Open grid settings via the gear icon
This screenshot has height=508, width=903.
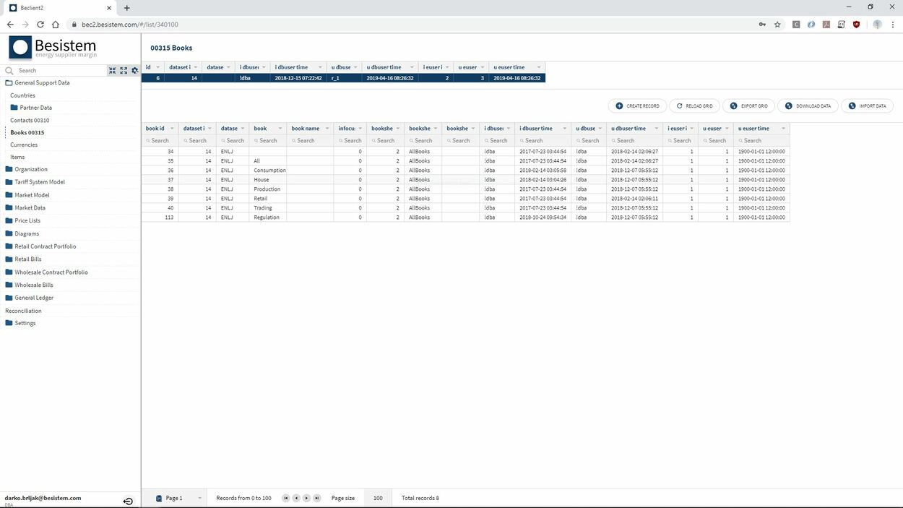click(135, 70)
